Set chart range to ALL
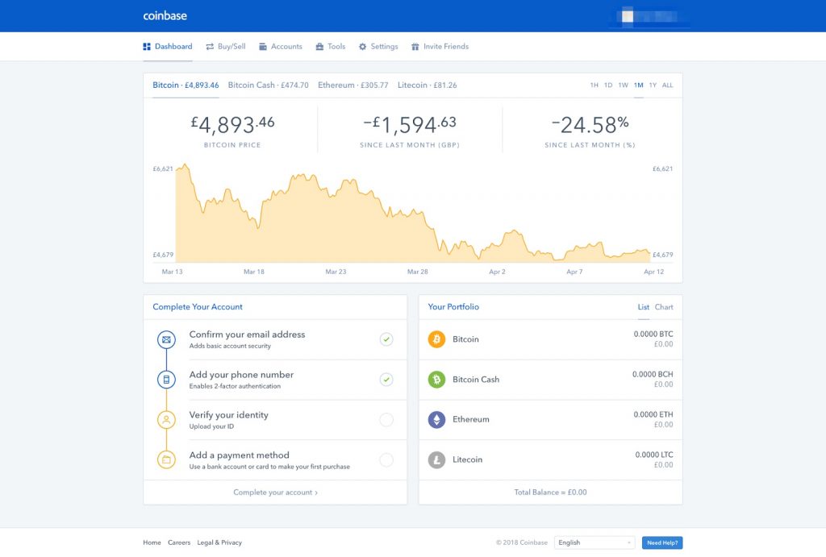Viewport: 826px width, 557px height. (x=667, y=85)
